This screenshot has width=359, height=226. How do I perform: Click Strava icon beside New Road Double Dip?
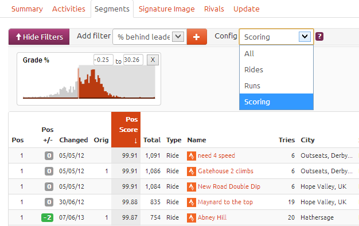pyautogui.click(x=192, y=186)
